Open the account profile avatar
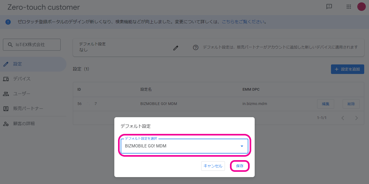This screenshot has height=184, width=369. coord(361,7)
